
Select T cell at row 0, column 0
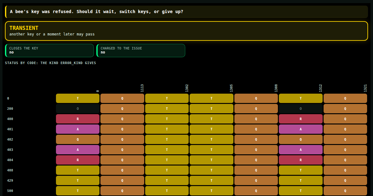(78, 98)
